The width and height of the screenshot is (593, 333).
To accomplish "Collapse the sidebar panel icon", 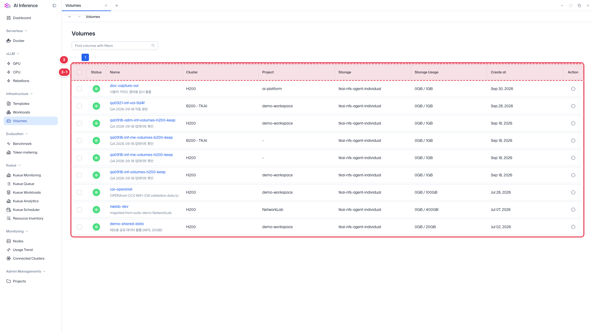I will pyautogui.click(x=54, y=6).
